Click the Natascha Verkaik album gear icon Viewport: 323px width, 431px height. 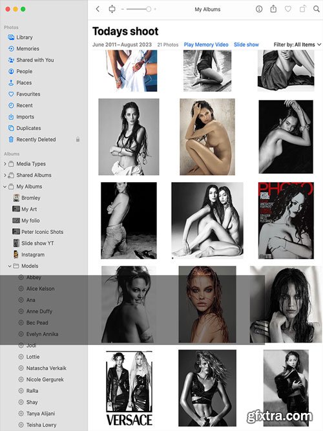tap(21, 368)
